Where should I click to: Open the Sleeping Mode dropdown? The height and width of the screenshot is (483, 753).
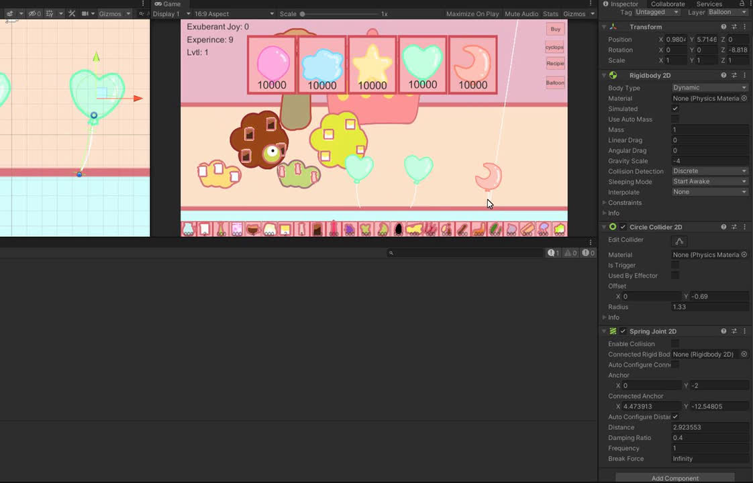(710, 182)
